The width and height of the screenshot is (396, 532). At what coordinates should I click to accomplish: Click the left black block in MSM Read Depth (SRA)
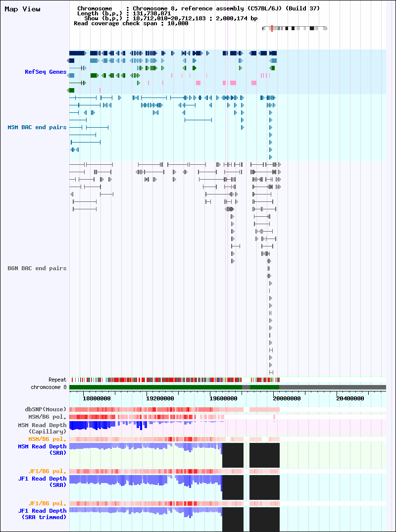[233, 455]
